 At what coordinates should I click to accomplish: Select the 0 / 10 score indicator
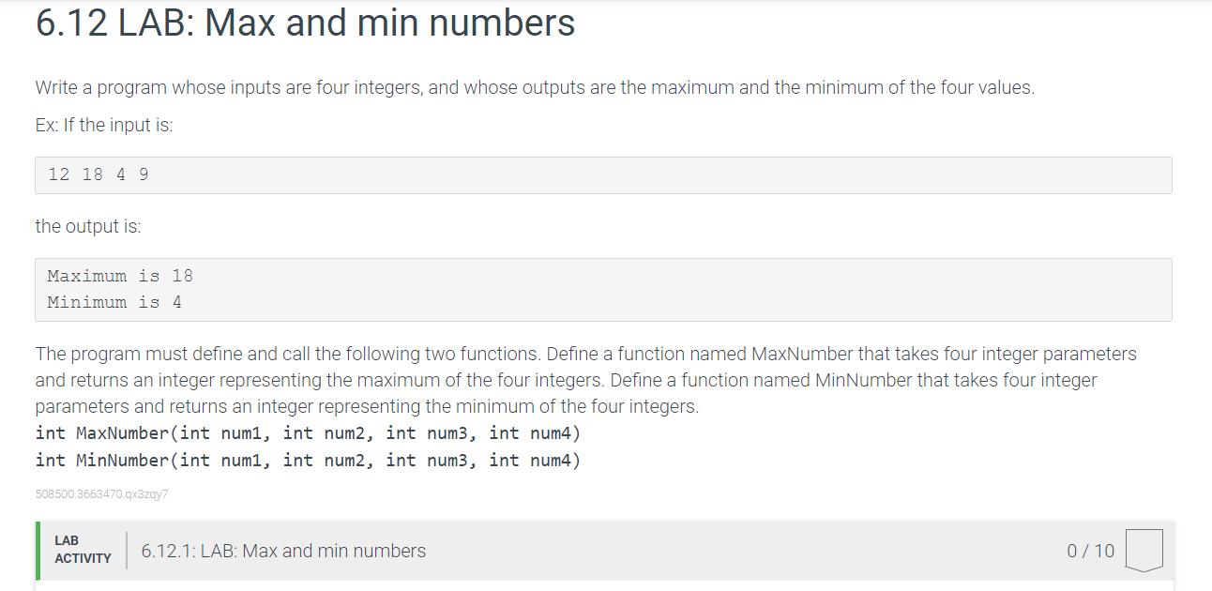(1089, 551)
